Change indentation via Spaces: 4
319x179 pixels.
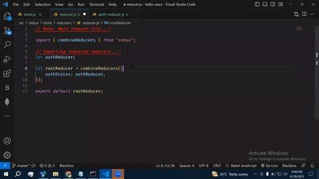point(186,166)
